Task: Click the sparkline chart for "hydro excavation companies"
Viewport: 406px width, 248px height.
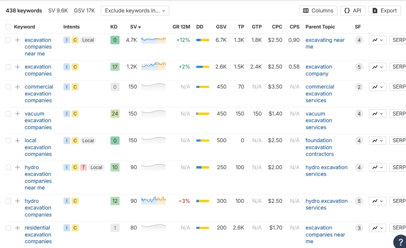Action: [x=153, y=201]
